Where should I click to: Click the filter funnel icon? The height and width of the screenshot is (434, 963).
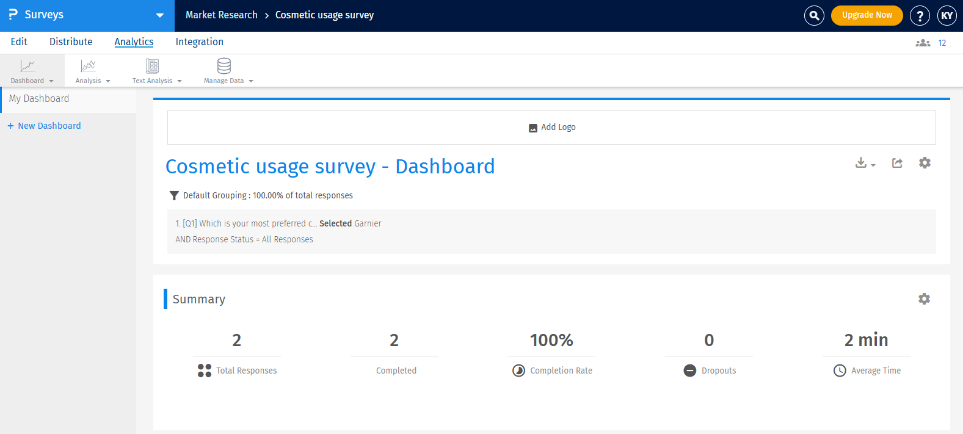(174, 196)
